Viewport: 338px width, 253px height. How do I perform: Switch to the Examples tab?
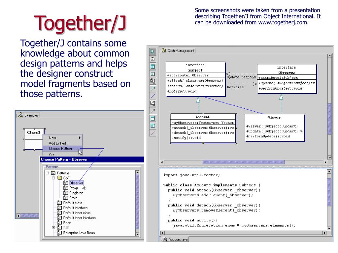point(29,115)
